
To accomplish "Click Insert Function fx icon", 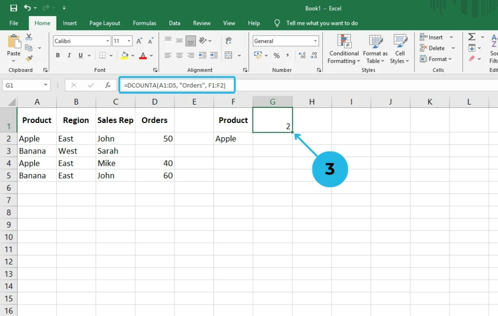I will [x=108, y=85].
